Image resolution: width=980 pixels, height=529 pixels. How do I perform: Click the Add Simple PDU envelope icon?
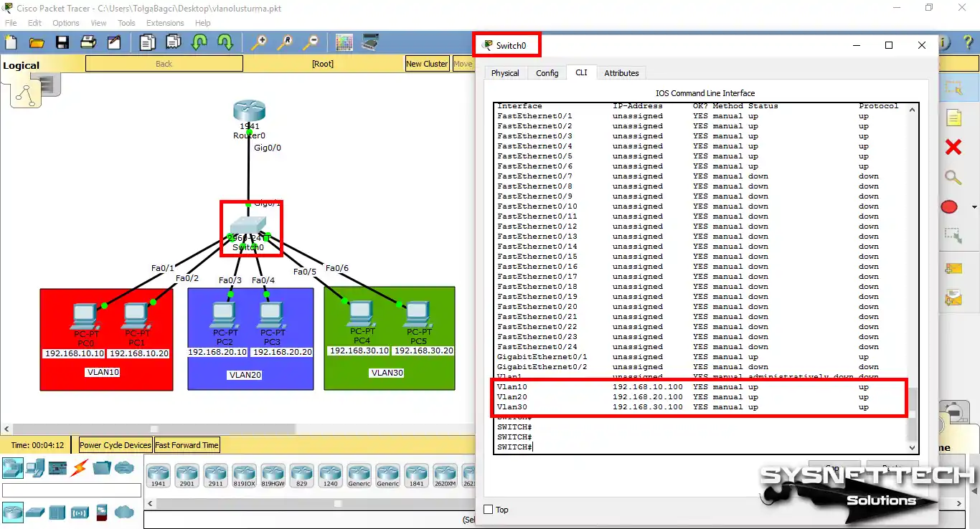[x=953, y=269]
